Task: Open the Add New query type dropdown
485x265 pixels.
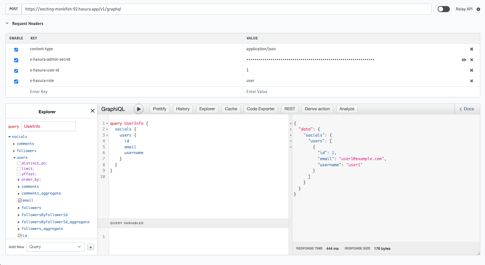Action: point(55,247)
